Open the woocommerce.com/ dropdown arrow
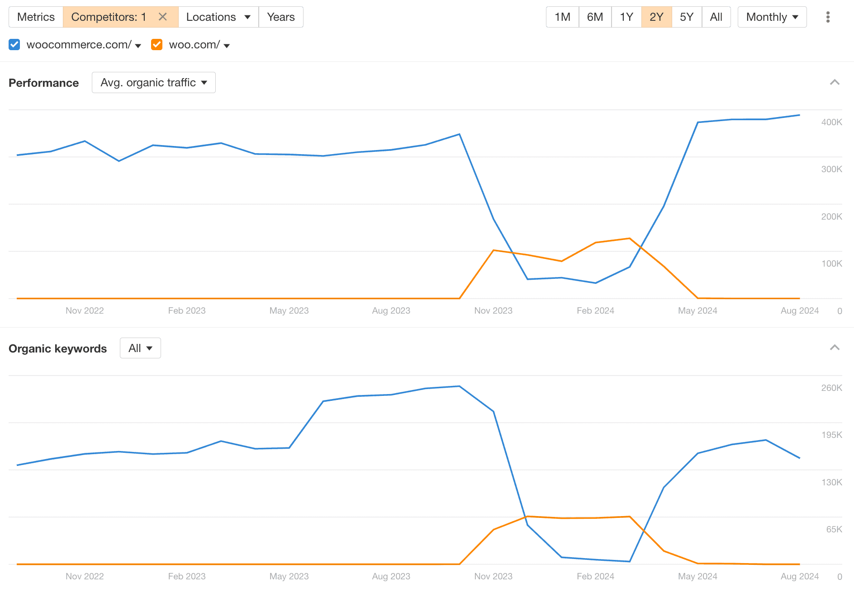The height and width of the screenshot is (592, 854). click(x=138, y=45)
